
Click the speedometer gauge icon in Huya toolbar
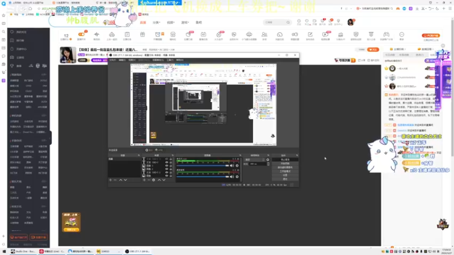tap(280, 35)
